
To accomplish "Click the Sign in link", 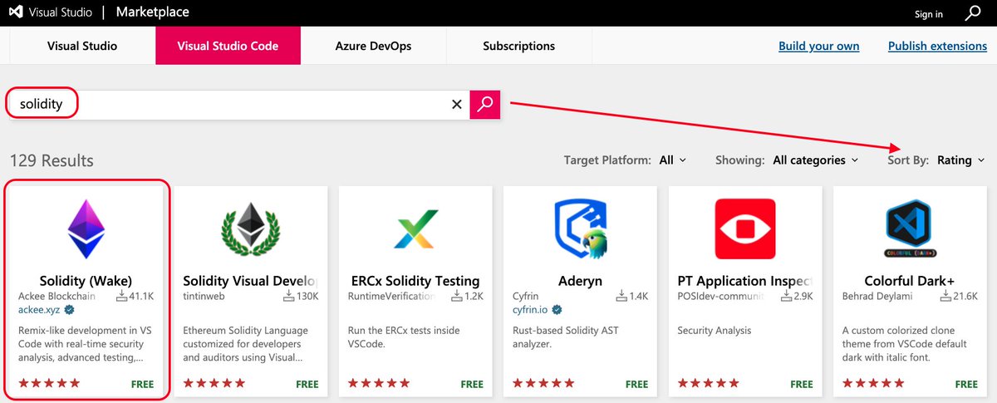I will click(928, 14).
